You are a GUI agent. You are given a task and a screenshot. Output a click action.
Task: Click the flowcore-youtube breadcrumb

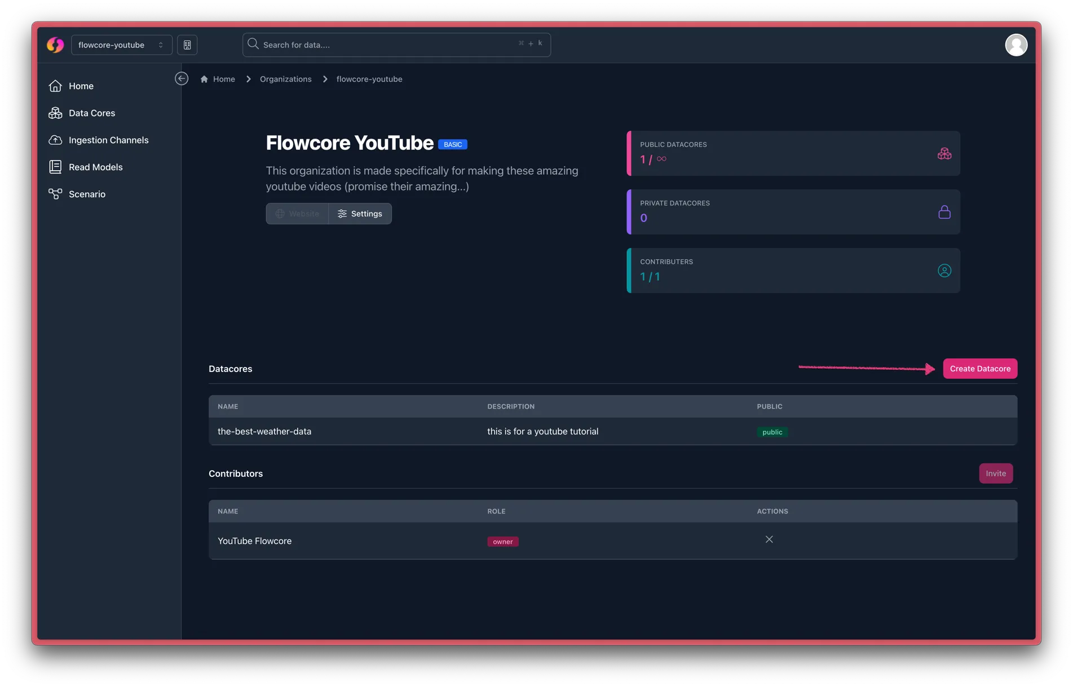369,79
